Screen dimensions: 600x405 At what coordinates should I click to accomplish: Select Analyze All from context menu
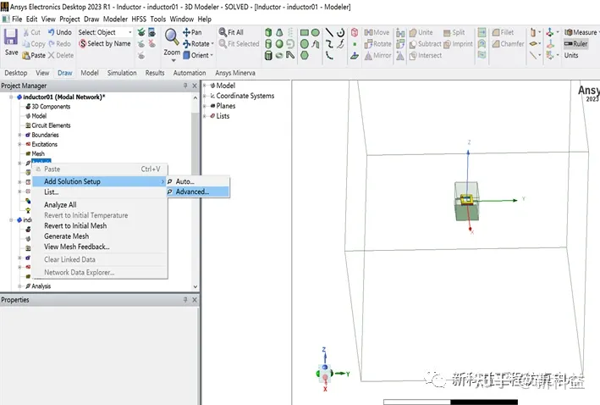(x=60, y=205)
